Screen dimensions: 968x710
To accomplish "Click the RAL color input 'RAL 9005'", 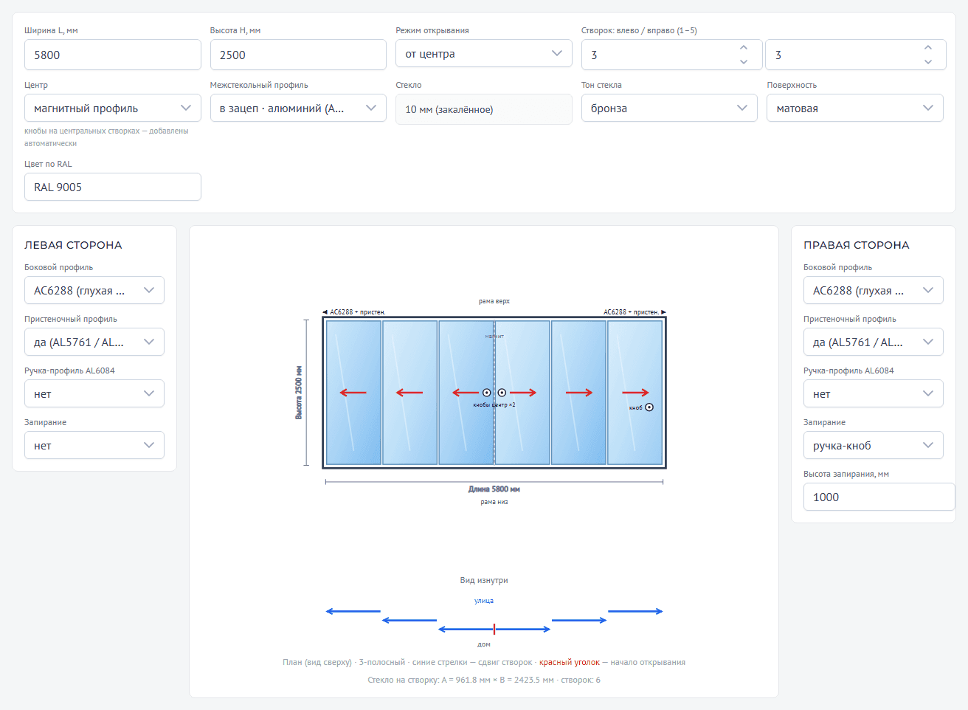I will click(112, 187).
